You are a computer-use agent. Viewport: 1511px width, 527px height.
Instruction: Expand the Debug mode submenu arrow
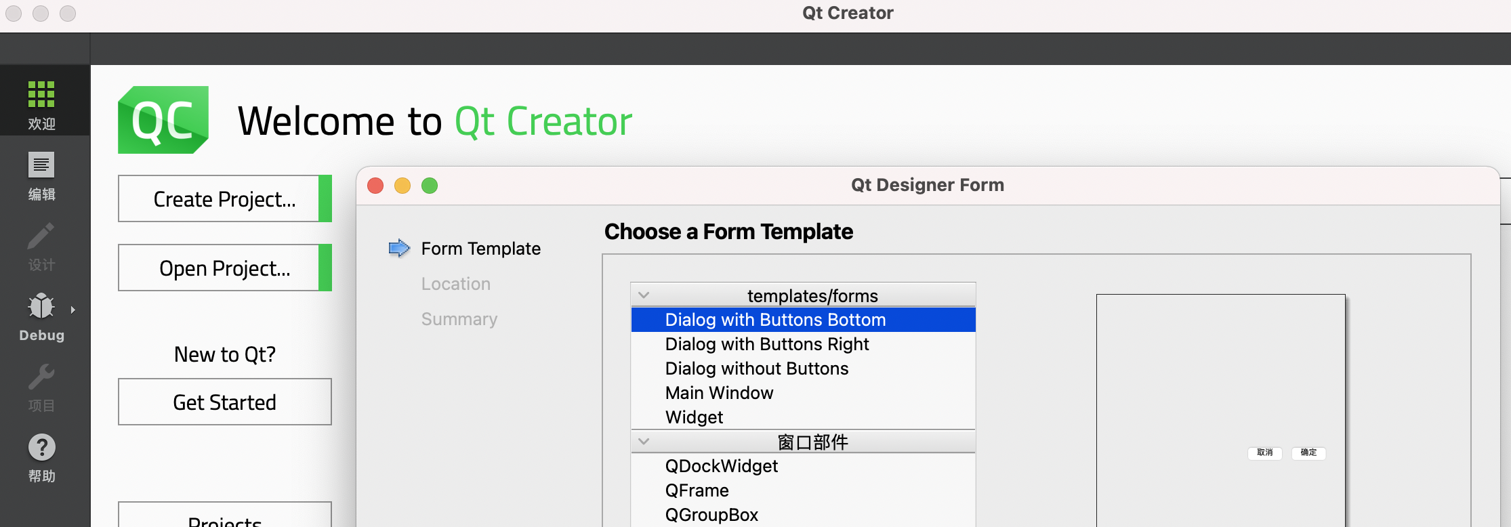(x=73, y=310)
